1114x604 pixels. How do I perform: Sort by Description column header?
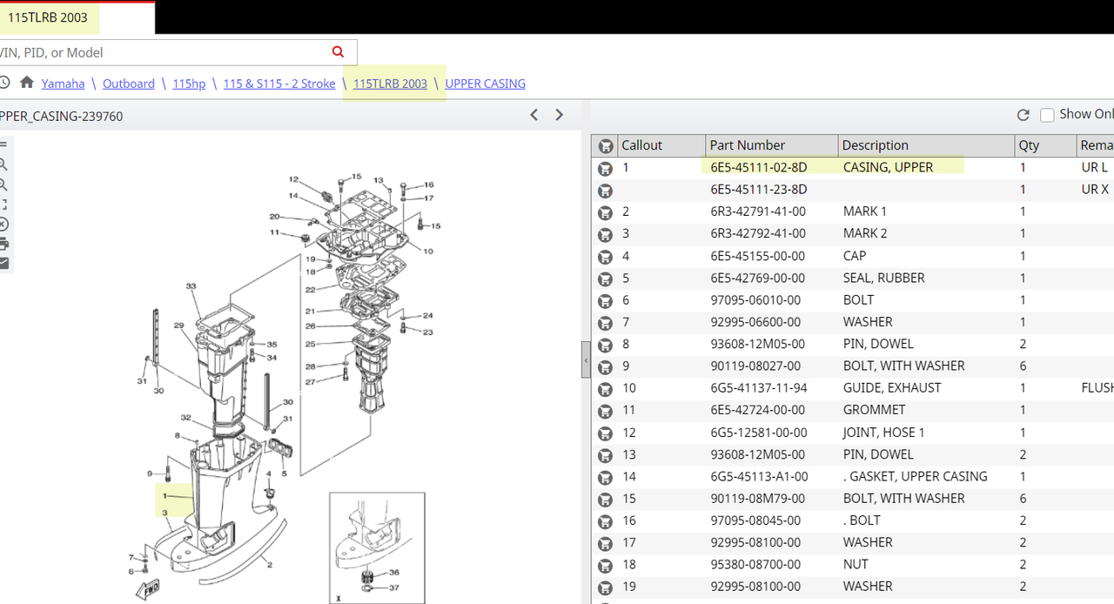[x=926, y=145]
